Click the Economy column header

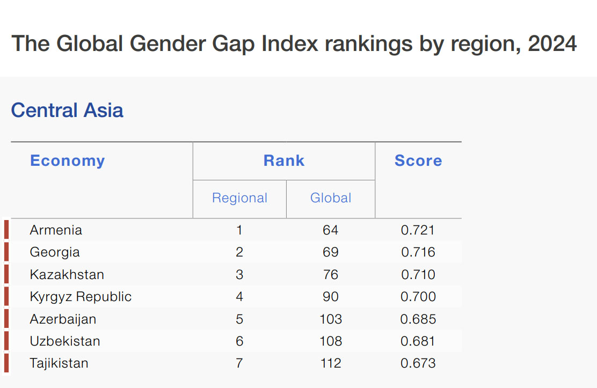pos(68,161)
